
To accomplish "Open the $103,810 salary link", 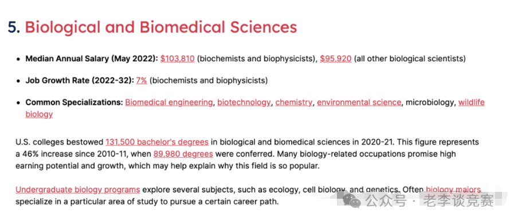I will 177,59.
